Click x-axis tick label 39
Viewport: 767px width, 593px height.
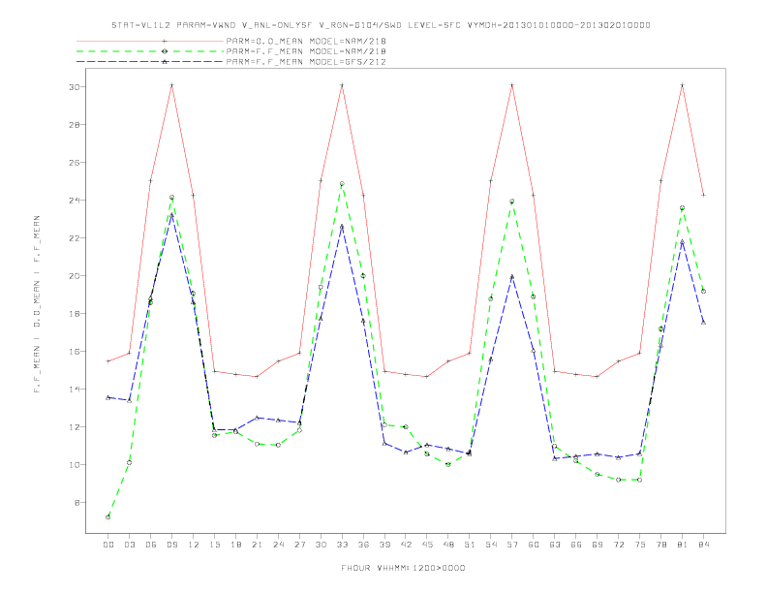coord(384,545)
